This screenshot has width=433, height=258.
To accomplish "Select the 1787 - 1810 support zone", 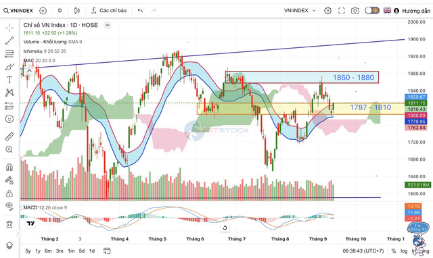I will [300, 109].
